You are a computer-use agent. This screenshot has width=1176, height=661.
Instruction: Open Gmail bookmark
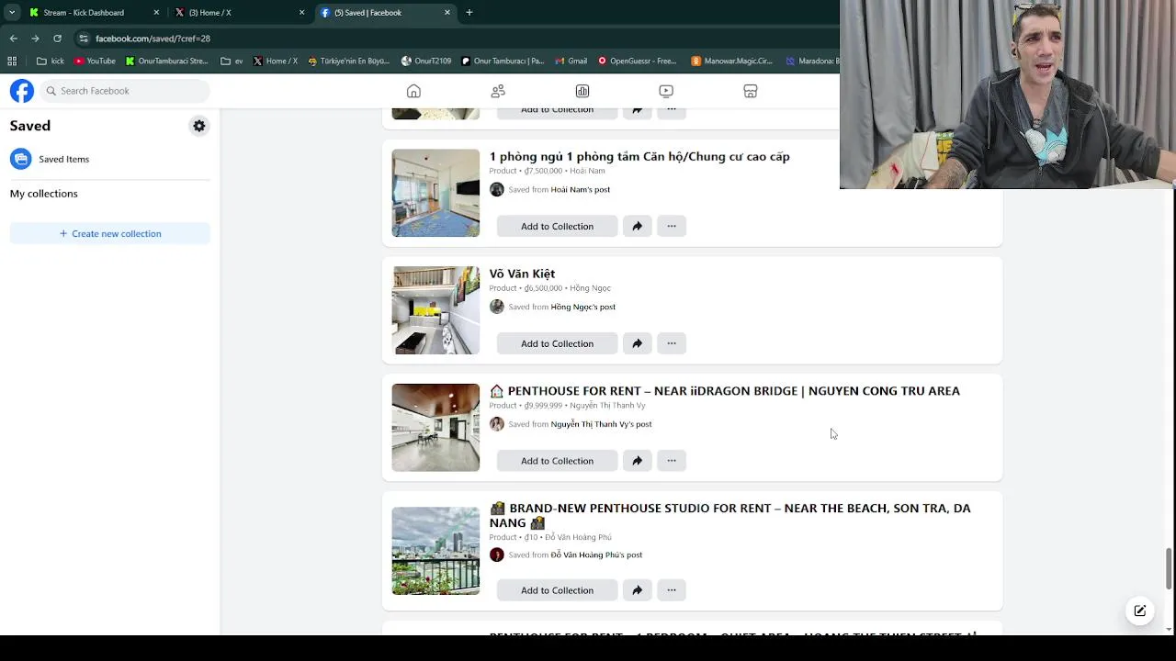pos(571,62)
